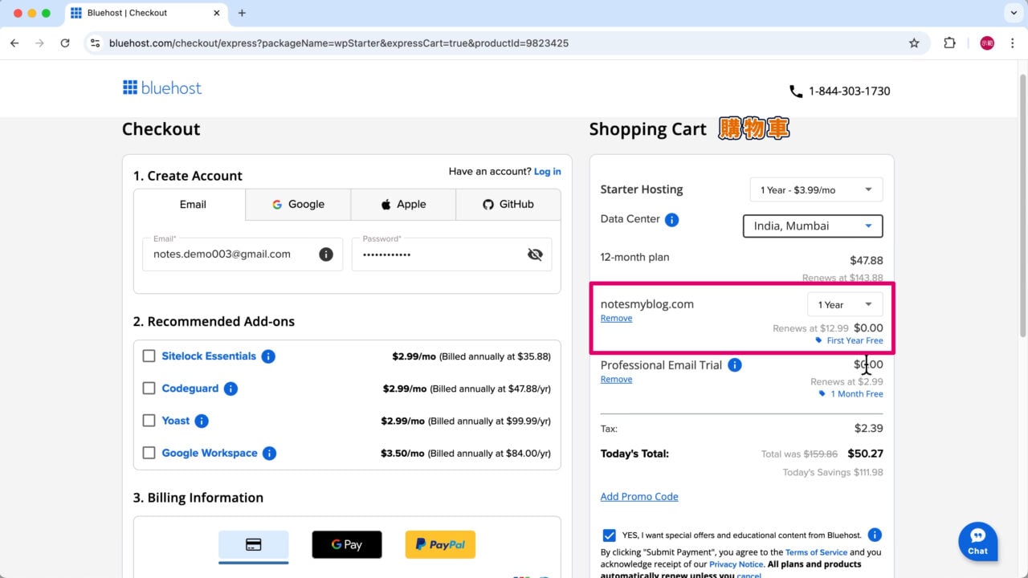This screenshot has width=1028, height=578.
Task: Check the Google Workspace add-on box
Action: 149,453
